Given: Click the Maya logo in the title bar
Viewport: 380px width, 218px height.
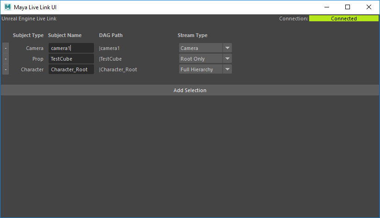Looking at the screenshot, I should point(8,7).
